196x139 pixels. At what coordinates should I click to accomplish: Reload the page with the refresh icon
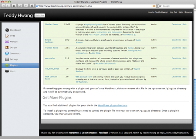[14, 6]
